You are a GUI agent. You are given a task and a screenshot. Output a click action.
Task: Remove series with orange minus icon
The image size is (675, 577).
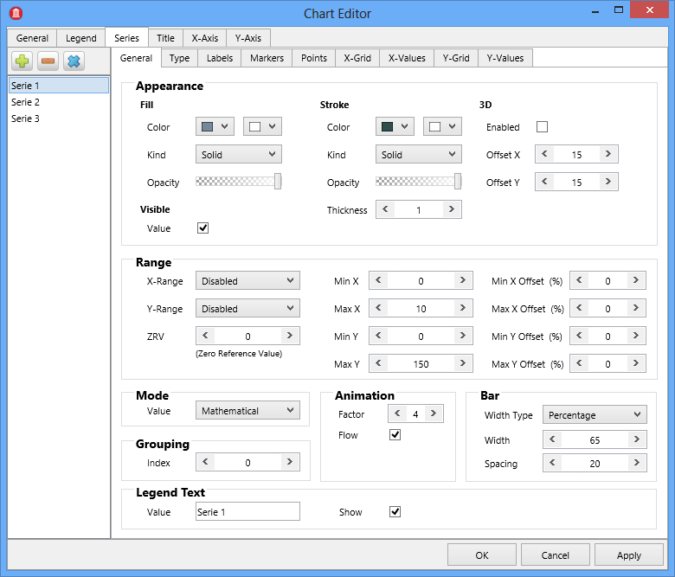[48, 61]
